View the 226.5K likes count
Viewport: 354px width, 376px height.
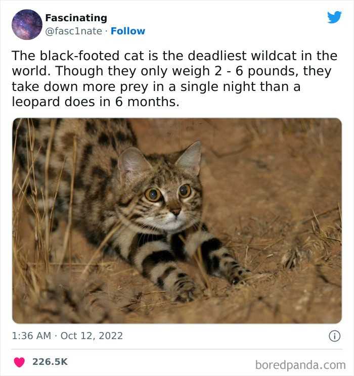tap(50, 362)
